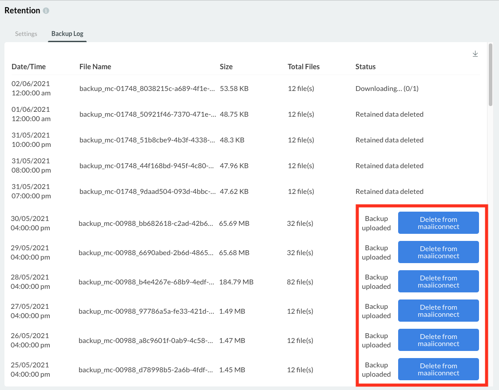Click Retained data deleted for 01/06/2021
499x390 pixels.
(x=390, y=114)
